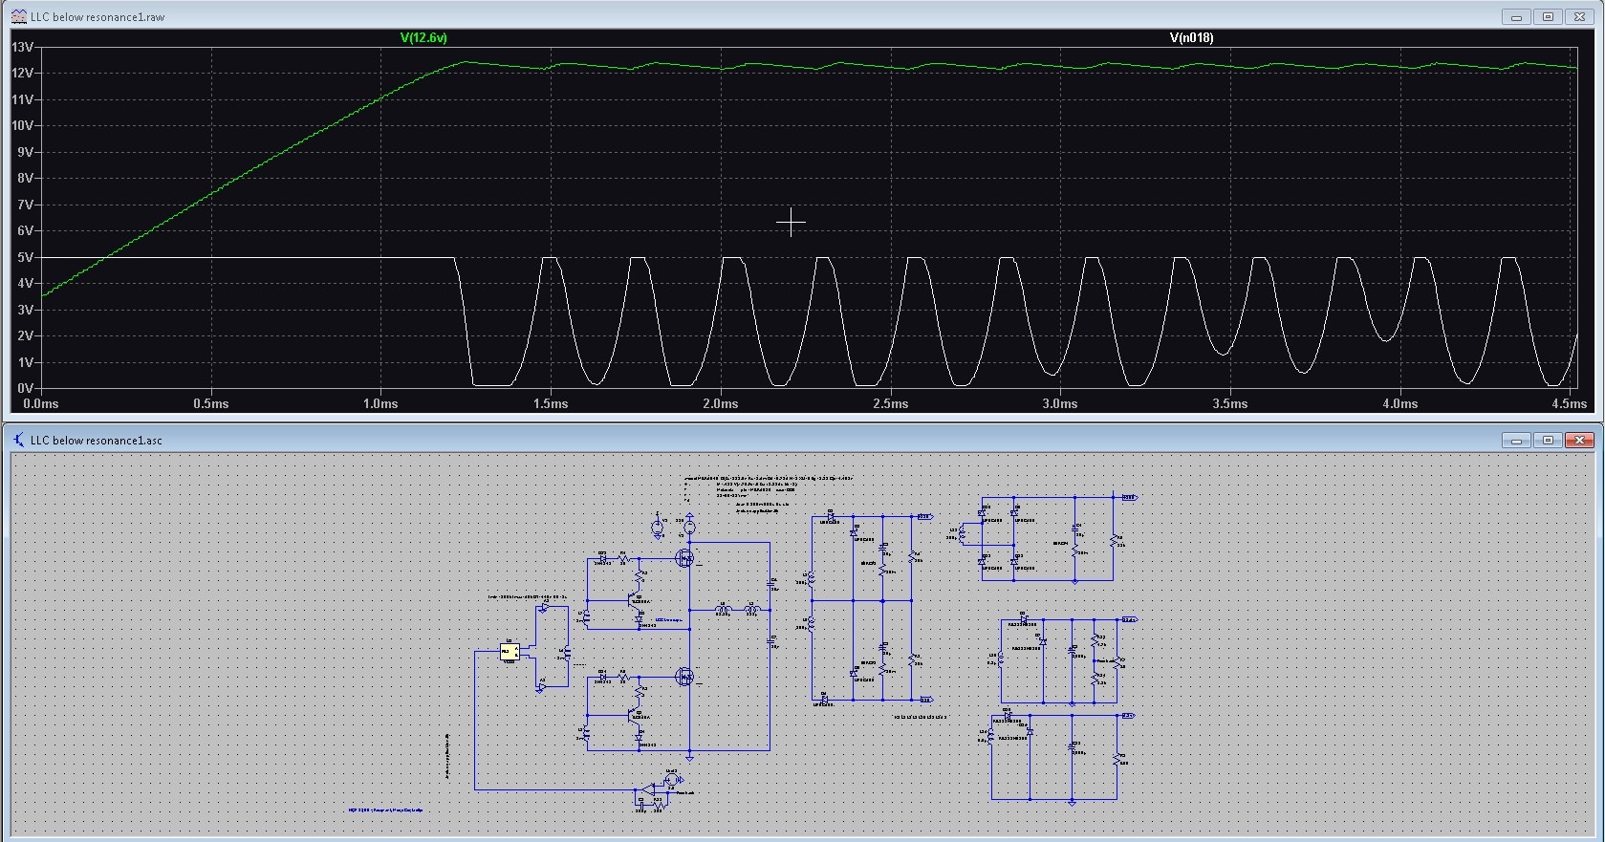Select the lower MOSFET in the half-bridge
The width and height of the screenshot is (1605, 842).
click(x=685, y=677)
